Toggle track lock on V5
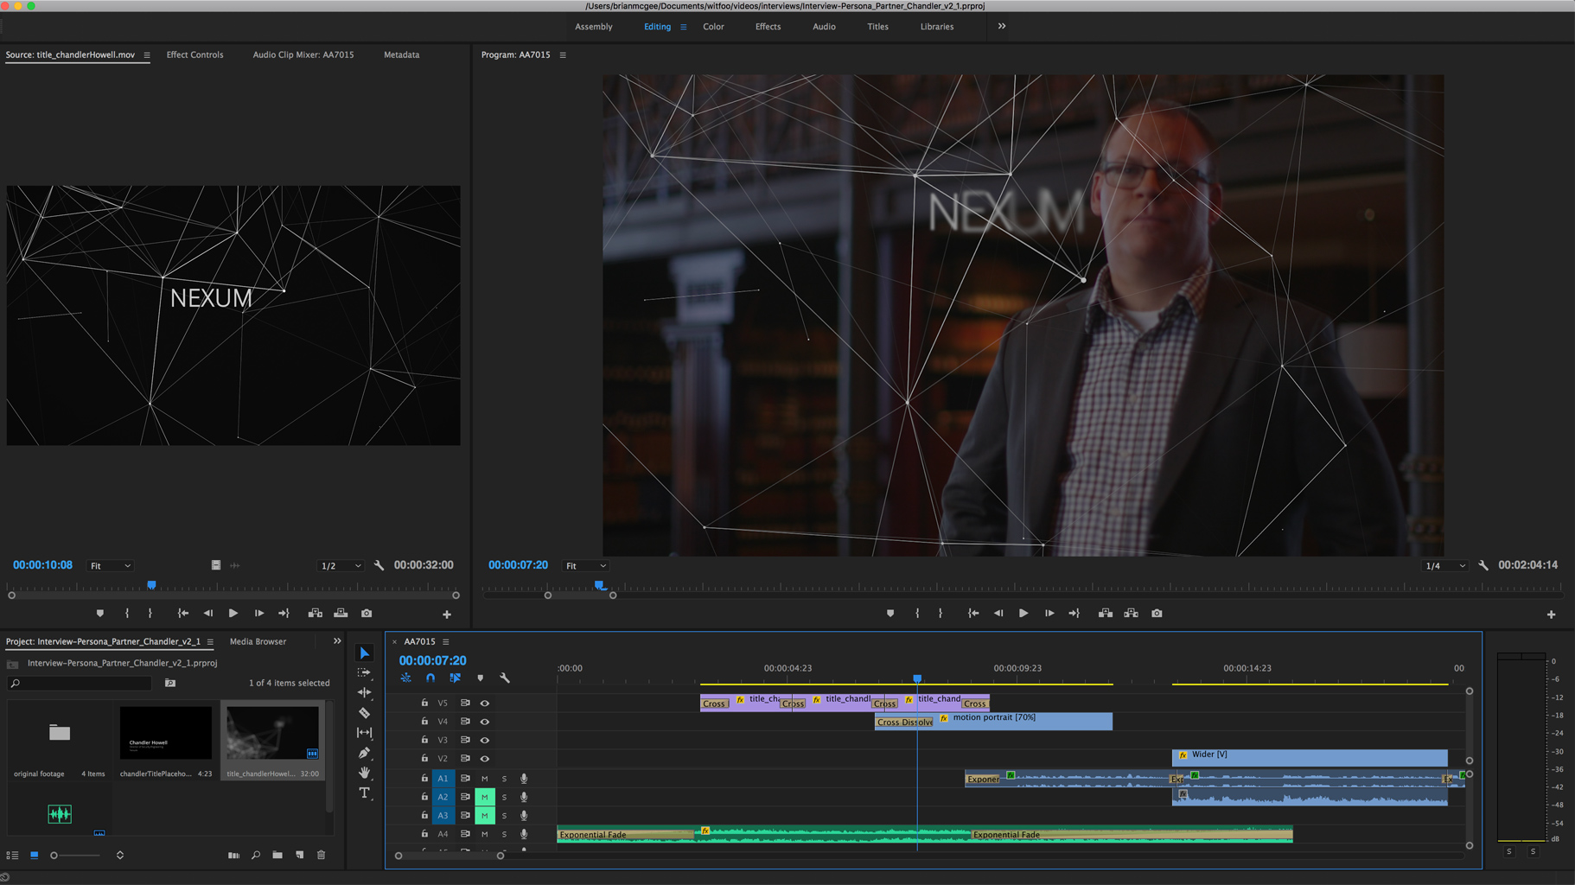This screenshot has height=885, width=1575. [424, 704]
